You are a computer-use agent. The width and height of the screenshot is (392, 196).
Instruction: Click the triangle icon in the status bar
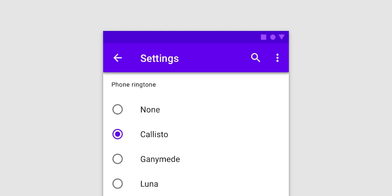(281, 37)
